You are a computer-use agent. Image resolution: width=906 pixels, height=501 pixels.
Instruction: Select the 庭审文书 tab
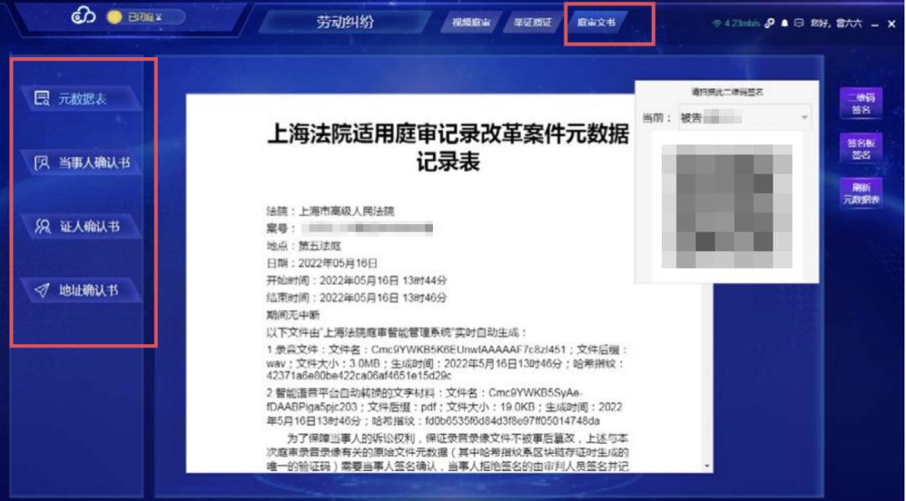point(596,23)
